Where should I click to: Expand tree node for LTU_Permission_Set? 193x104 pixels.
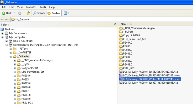click(15, 72)
